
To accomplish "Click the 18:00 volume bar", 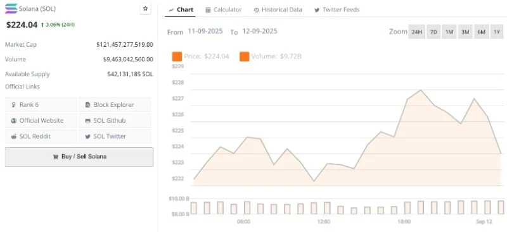I will tap(408, 208).
